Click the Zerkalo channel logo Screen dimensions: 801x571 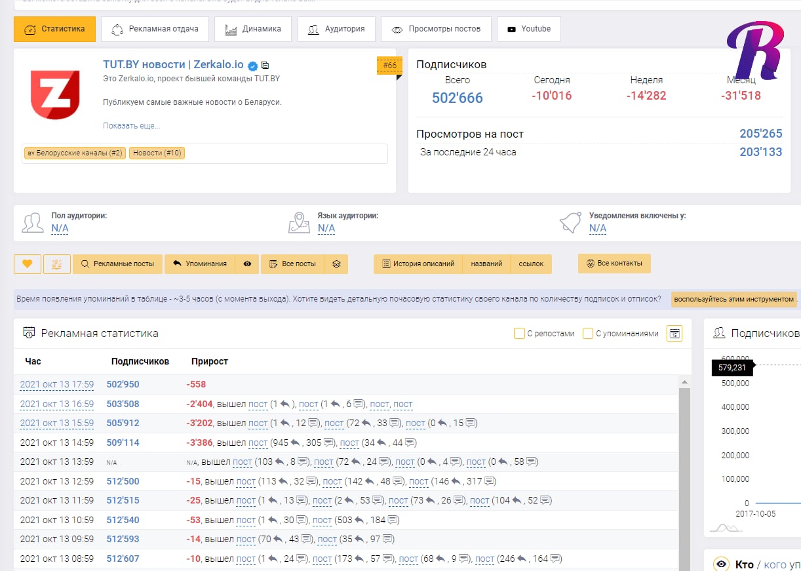[x=55, y=94]
